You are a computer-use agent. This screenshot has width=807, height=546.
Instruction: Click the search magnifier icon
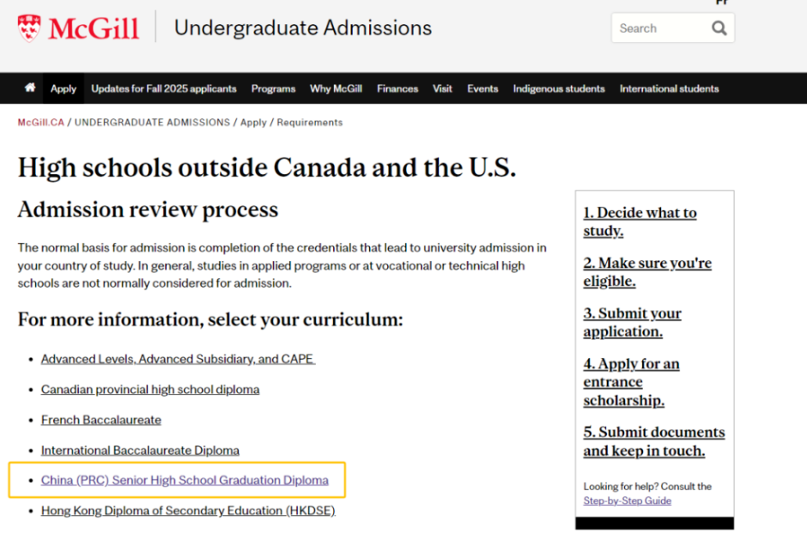pos(719,28)
